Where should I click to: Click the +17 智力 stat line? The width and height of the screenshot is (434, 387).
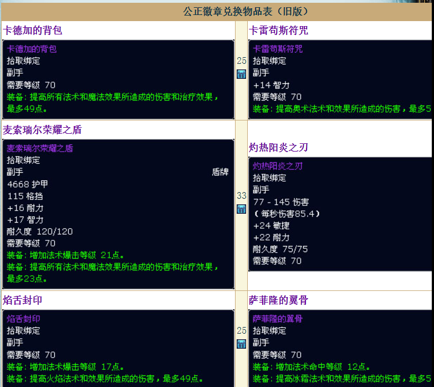point(25,220)
